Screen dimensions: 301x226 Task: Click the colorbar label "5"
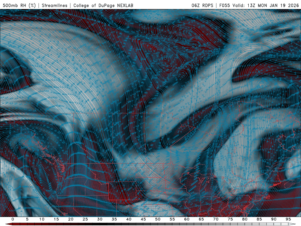[x=27, y=219]
